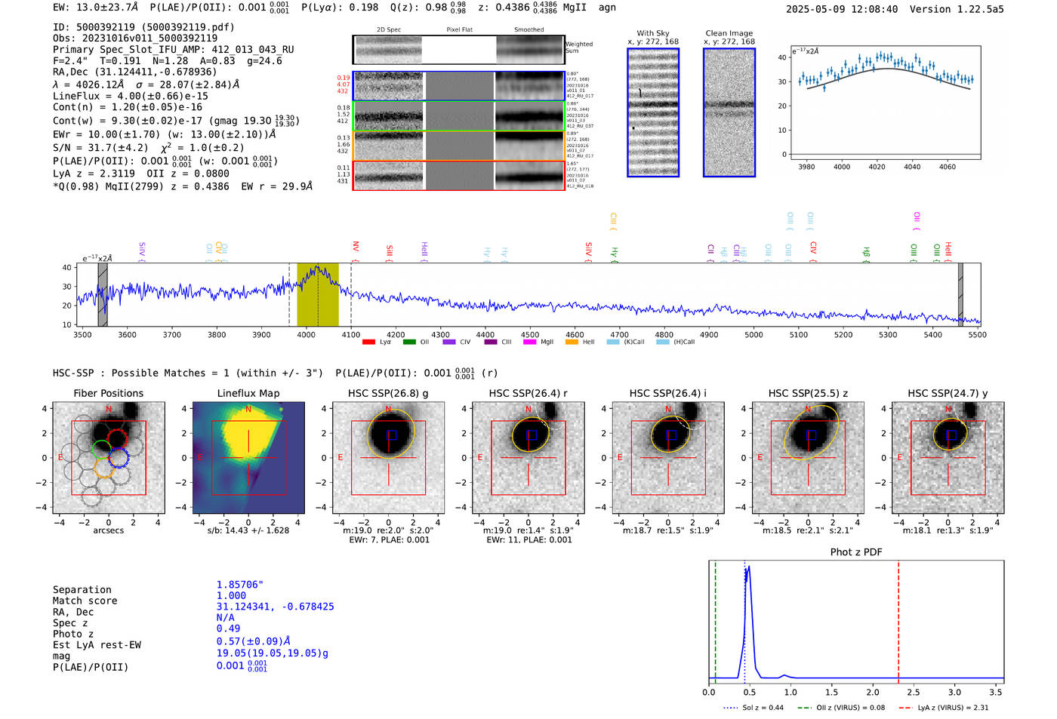
Task: Select the Est LyA rest-EW value 0.57(±0.09)Å
Action: 254,641
